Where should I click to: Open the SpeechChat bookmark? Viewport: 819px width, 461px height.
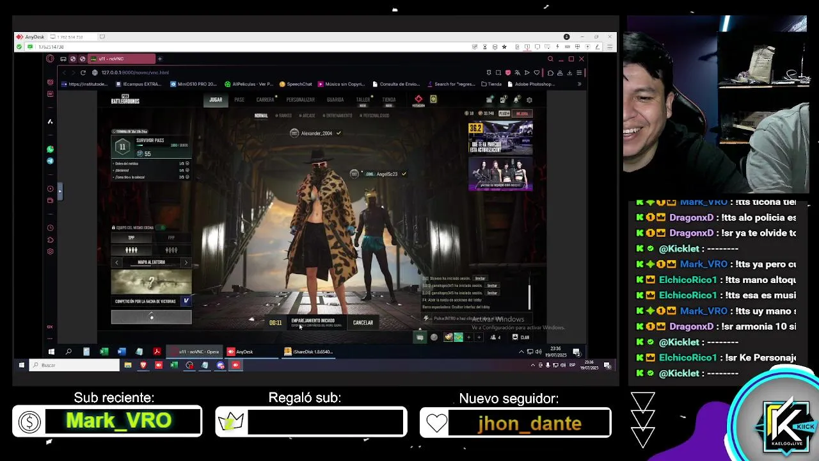click(296, 84)
